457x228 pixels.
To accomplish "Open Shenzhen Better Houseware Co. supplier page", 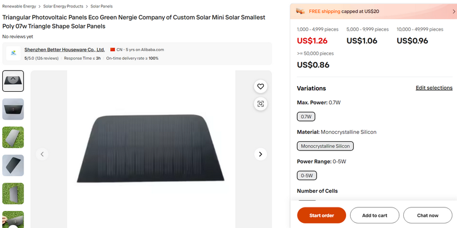I will [64, 50].
